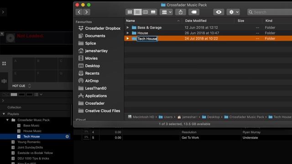Click the Share icon in Finder toolbar

(x=181, y=12)
